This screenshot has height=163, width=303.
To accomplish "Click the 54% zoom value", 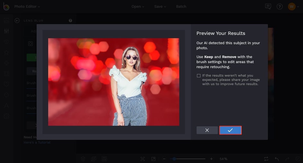I will coord(223,159).
